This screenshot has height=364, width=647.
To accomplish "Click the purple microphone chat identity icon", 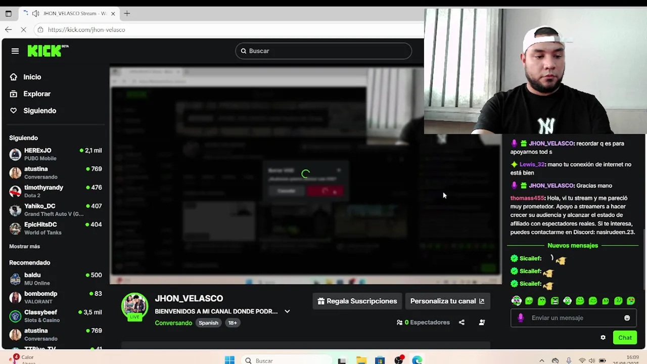I will 521,317.
